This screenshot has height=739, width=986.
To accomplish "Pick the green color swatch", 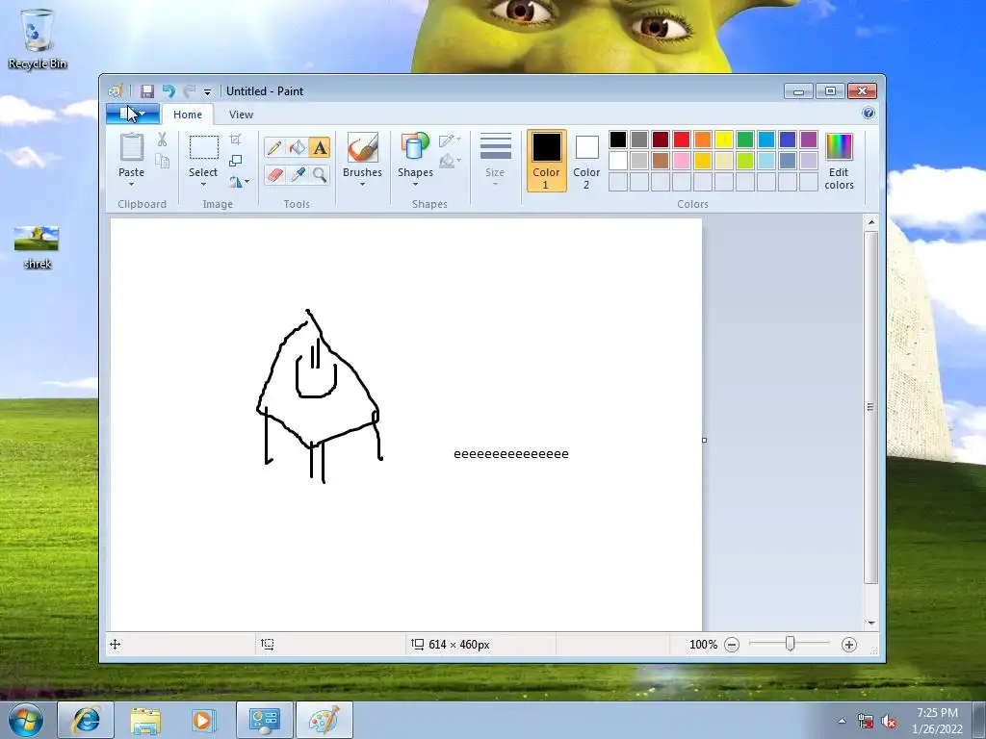I will pyautogui.click(x=745, y=140).
